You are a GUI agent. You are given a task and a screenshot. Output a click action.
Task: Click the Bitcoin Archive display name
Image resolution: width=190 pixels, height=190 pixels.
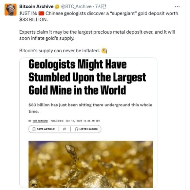36,6
